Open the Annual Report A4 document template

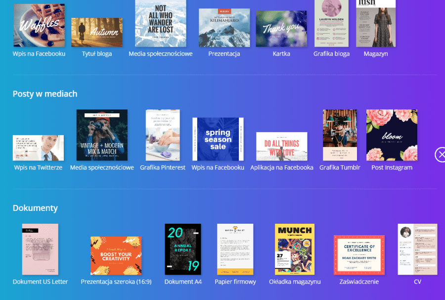(182, 249)
